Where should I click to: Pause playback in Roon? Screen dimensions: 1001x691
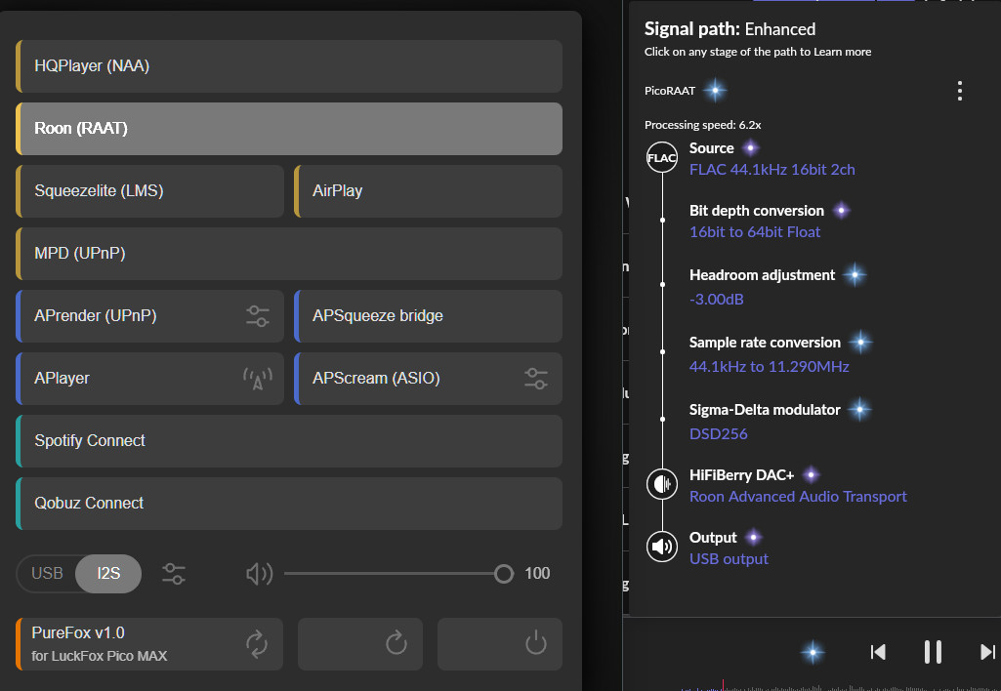click(933, 652)
